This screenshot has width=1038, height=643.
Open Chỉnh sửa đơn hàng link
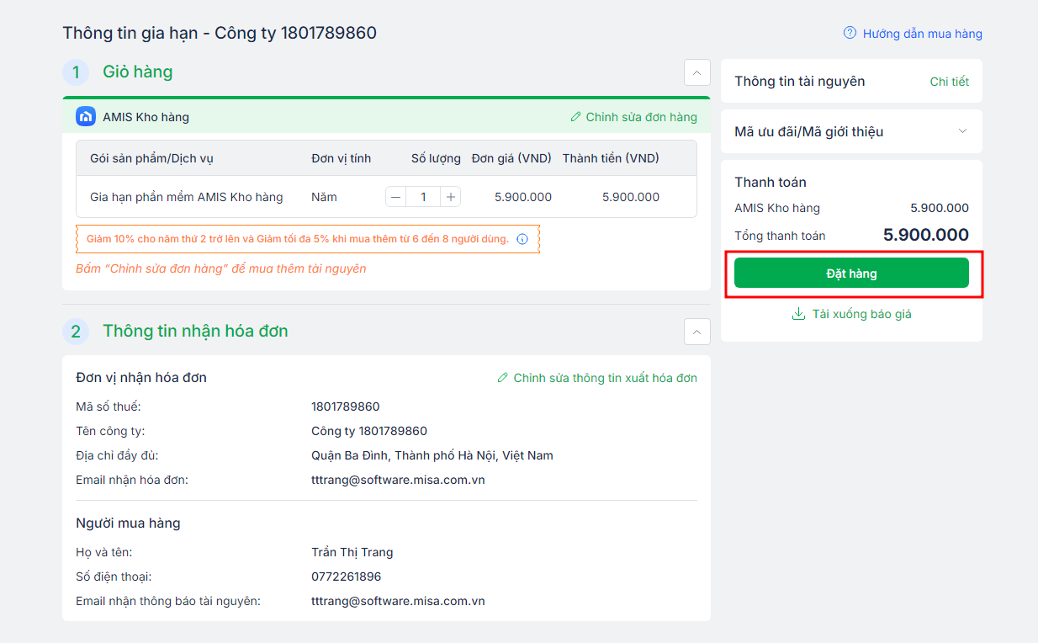tap(642, 117)
